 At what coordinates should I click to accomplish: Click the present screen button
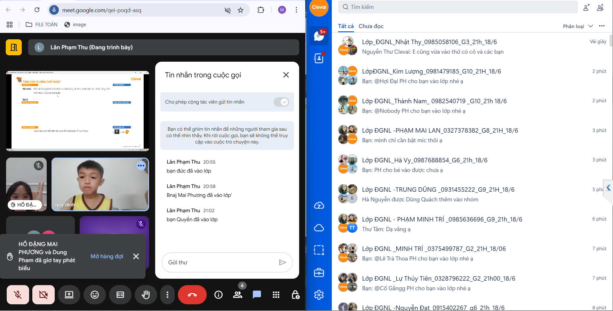(x=69, y=295)
